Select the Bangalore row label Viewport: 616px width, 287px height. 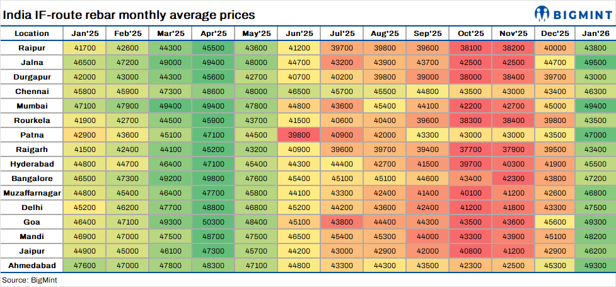[x=32, y=178]
